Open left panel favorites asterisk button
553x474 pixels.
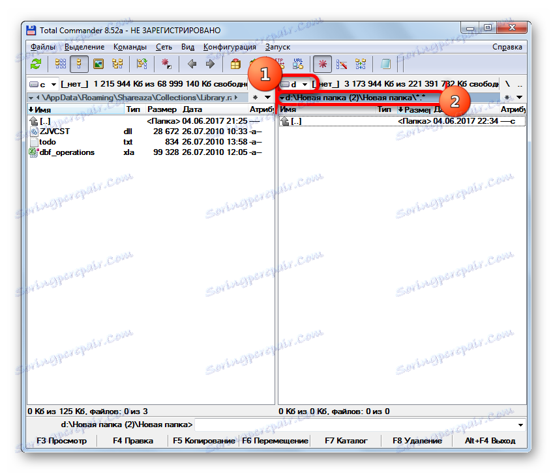coord(256,97)
